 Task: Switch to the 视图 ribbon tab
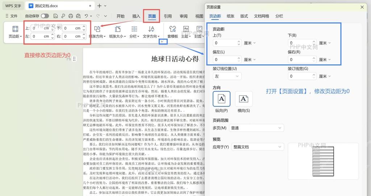tap(199, 16)
